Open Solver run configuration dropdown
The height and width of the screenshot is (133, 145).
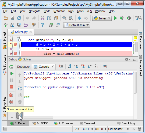pyautogui.click(x=102, y=18)
